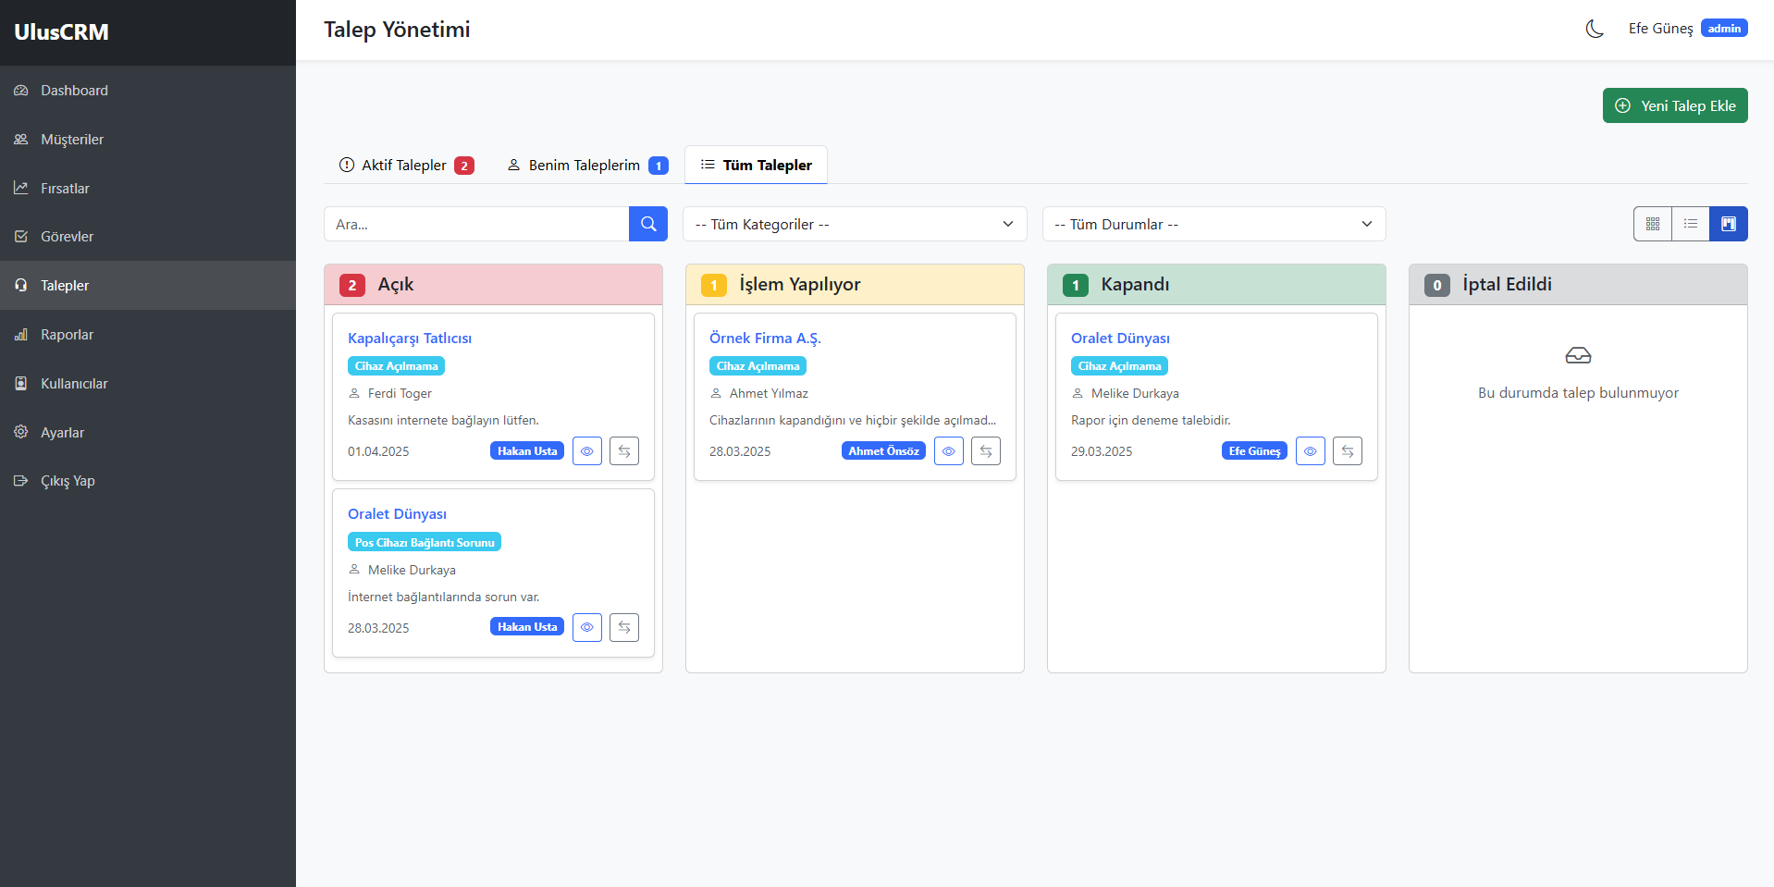The height and width of the screenshot is (887, 1774).
Task: View Kapalıçarşı Tatlıcısı ticket with eye icon
Action: tap(587, 451)
